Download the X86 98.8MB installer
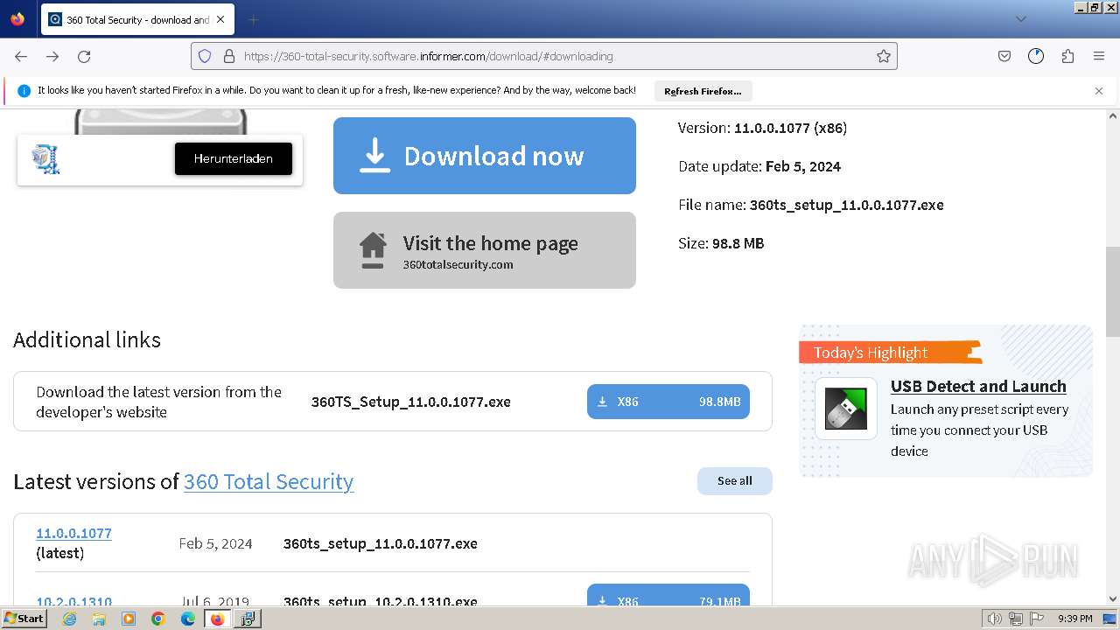Viewport: 1120px width, 630px height. 668,402
